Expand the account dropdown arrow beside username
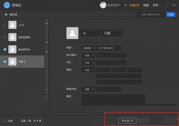Viewport: 179px width, 126px height. (125, 5)
